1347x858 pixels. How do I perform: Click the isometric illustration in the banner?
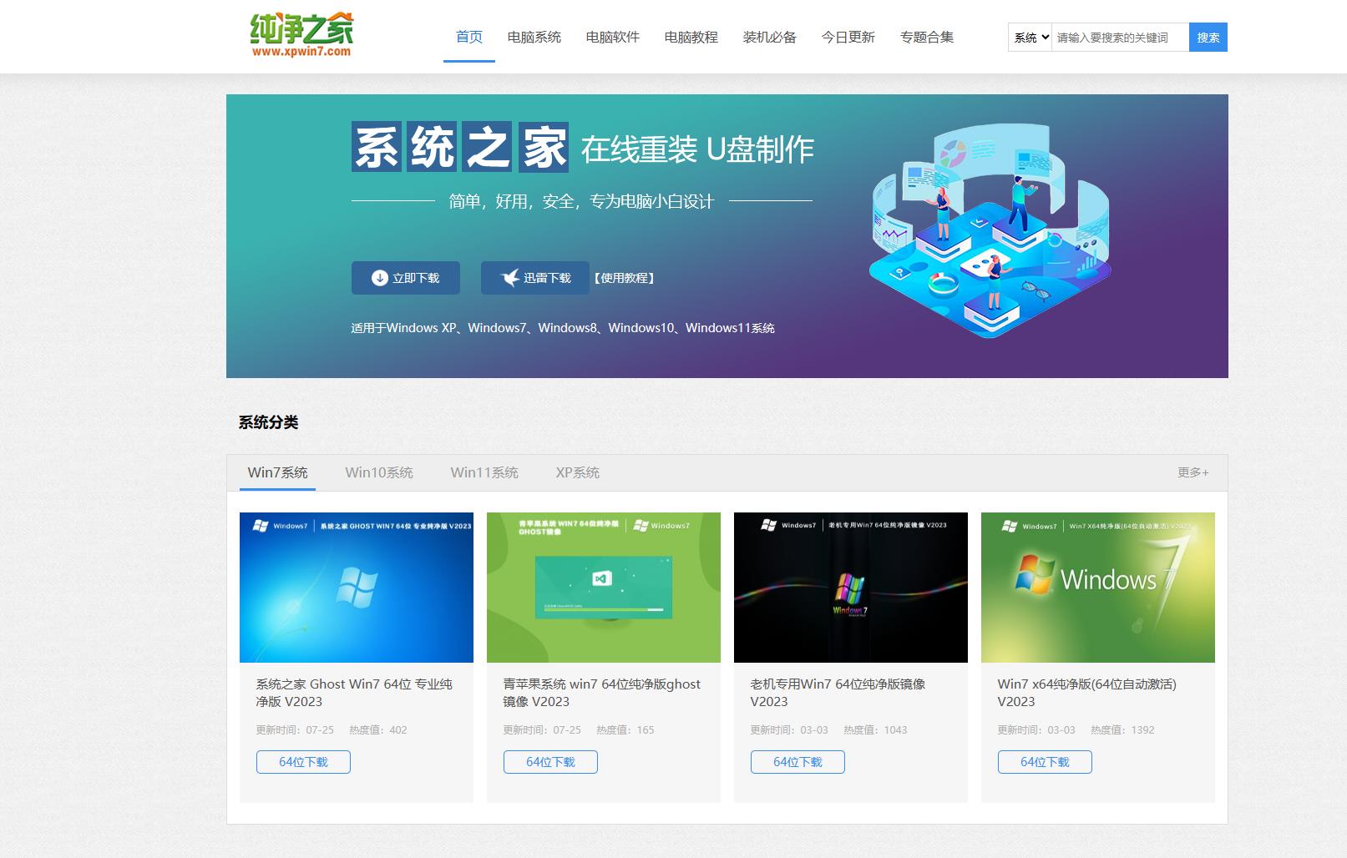(x=991, y=231)
